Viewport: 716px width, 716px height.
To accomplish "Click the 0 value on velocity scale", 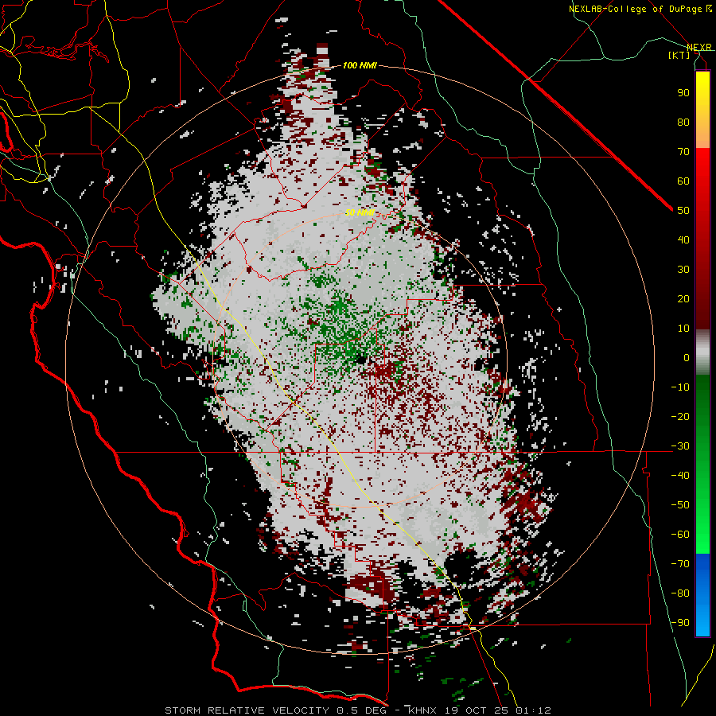I will 687,357.
